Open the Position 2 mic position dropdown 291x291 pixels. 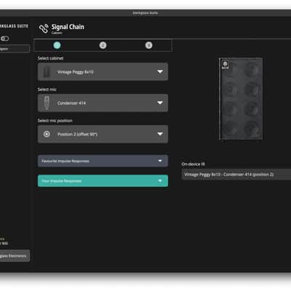click(103, 134)
